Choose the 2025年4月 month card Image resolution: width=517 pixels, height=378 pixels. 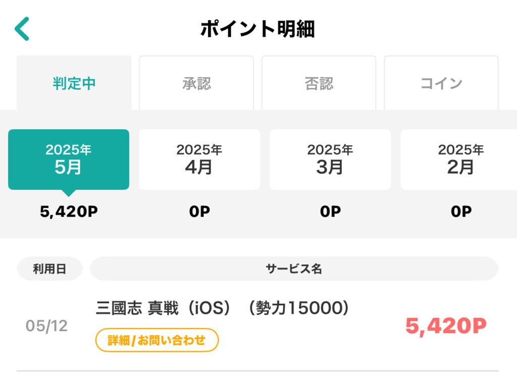199,159
